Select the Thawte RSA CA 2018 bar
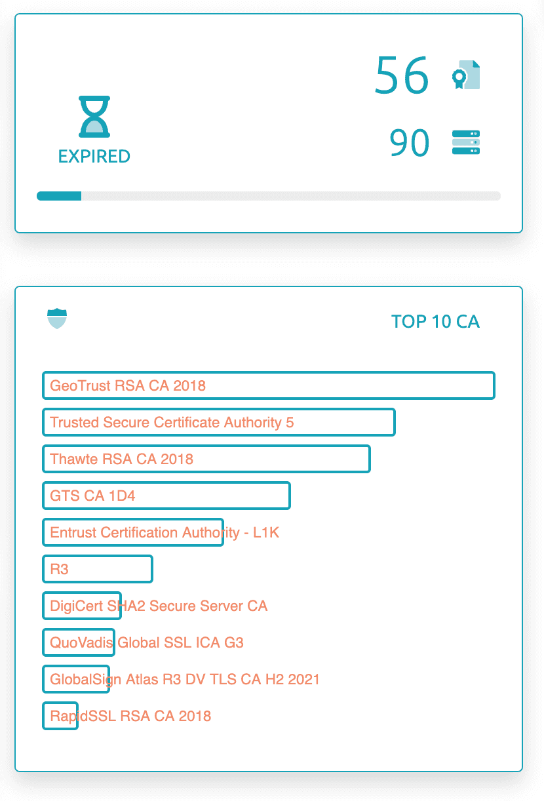 pyautogui.click(x=206, y=459)
